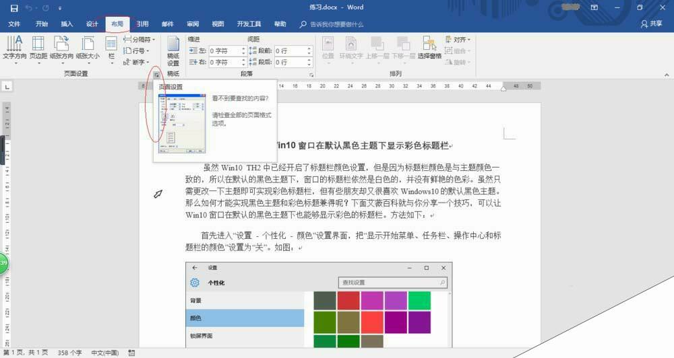Screen dimensions: 674x358
Task: Choose the Orientation (纸张方向) button
Action: pyautogui.click(x=61, y=50)
